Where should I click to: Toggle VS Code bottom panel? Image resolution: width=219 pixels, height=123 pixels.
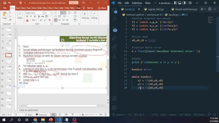[x=180, y=3]
